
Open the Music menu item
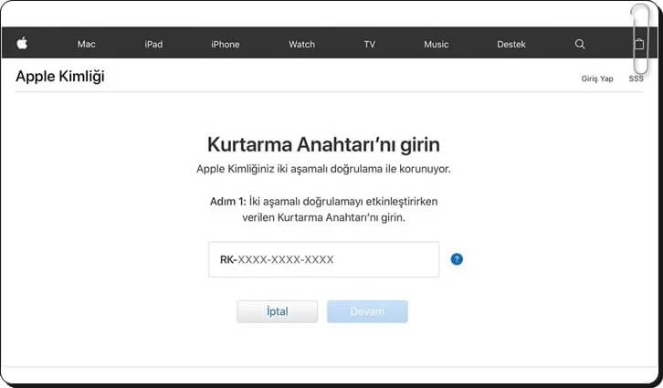437,45
